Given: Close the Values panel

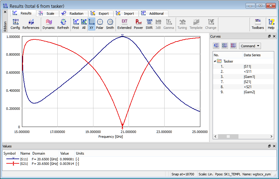Looking at the screenshot, I should click(274, 146).
